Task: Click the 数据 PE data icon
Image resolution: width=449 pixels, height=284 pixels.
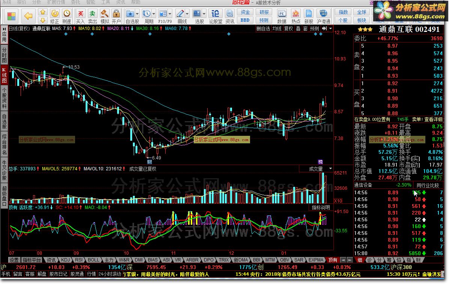Action: coord(282,16)
